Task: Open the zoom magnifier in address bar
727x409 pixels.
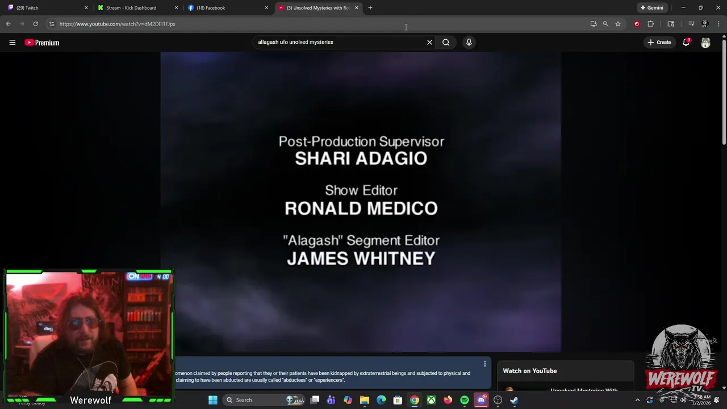Action: click(605, 24)
